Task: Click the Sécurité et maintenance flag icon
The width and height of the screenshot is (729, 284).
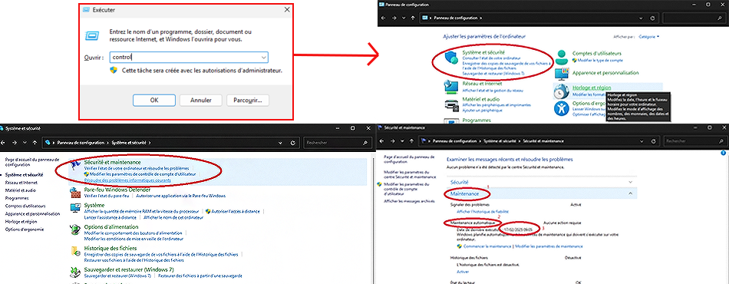Action: [75, 164]
